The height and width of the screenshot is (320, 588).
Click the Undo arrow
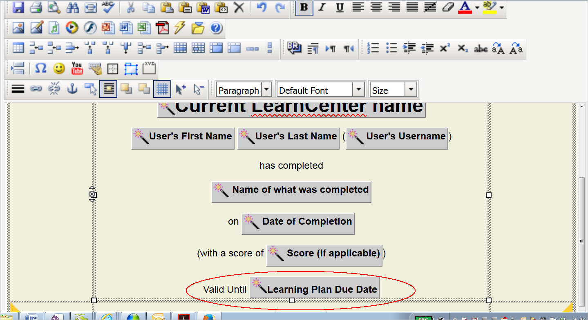point(262,7)
